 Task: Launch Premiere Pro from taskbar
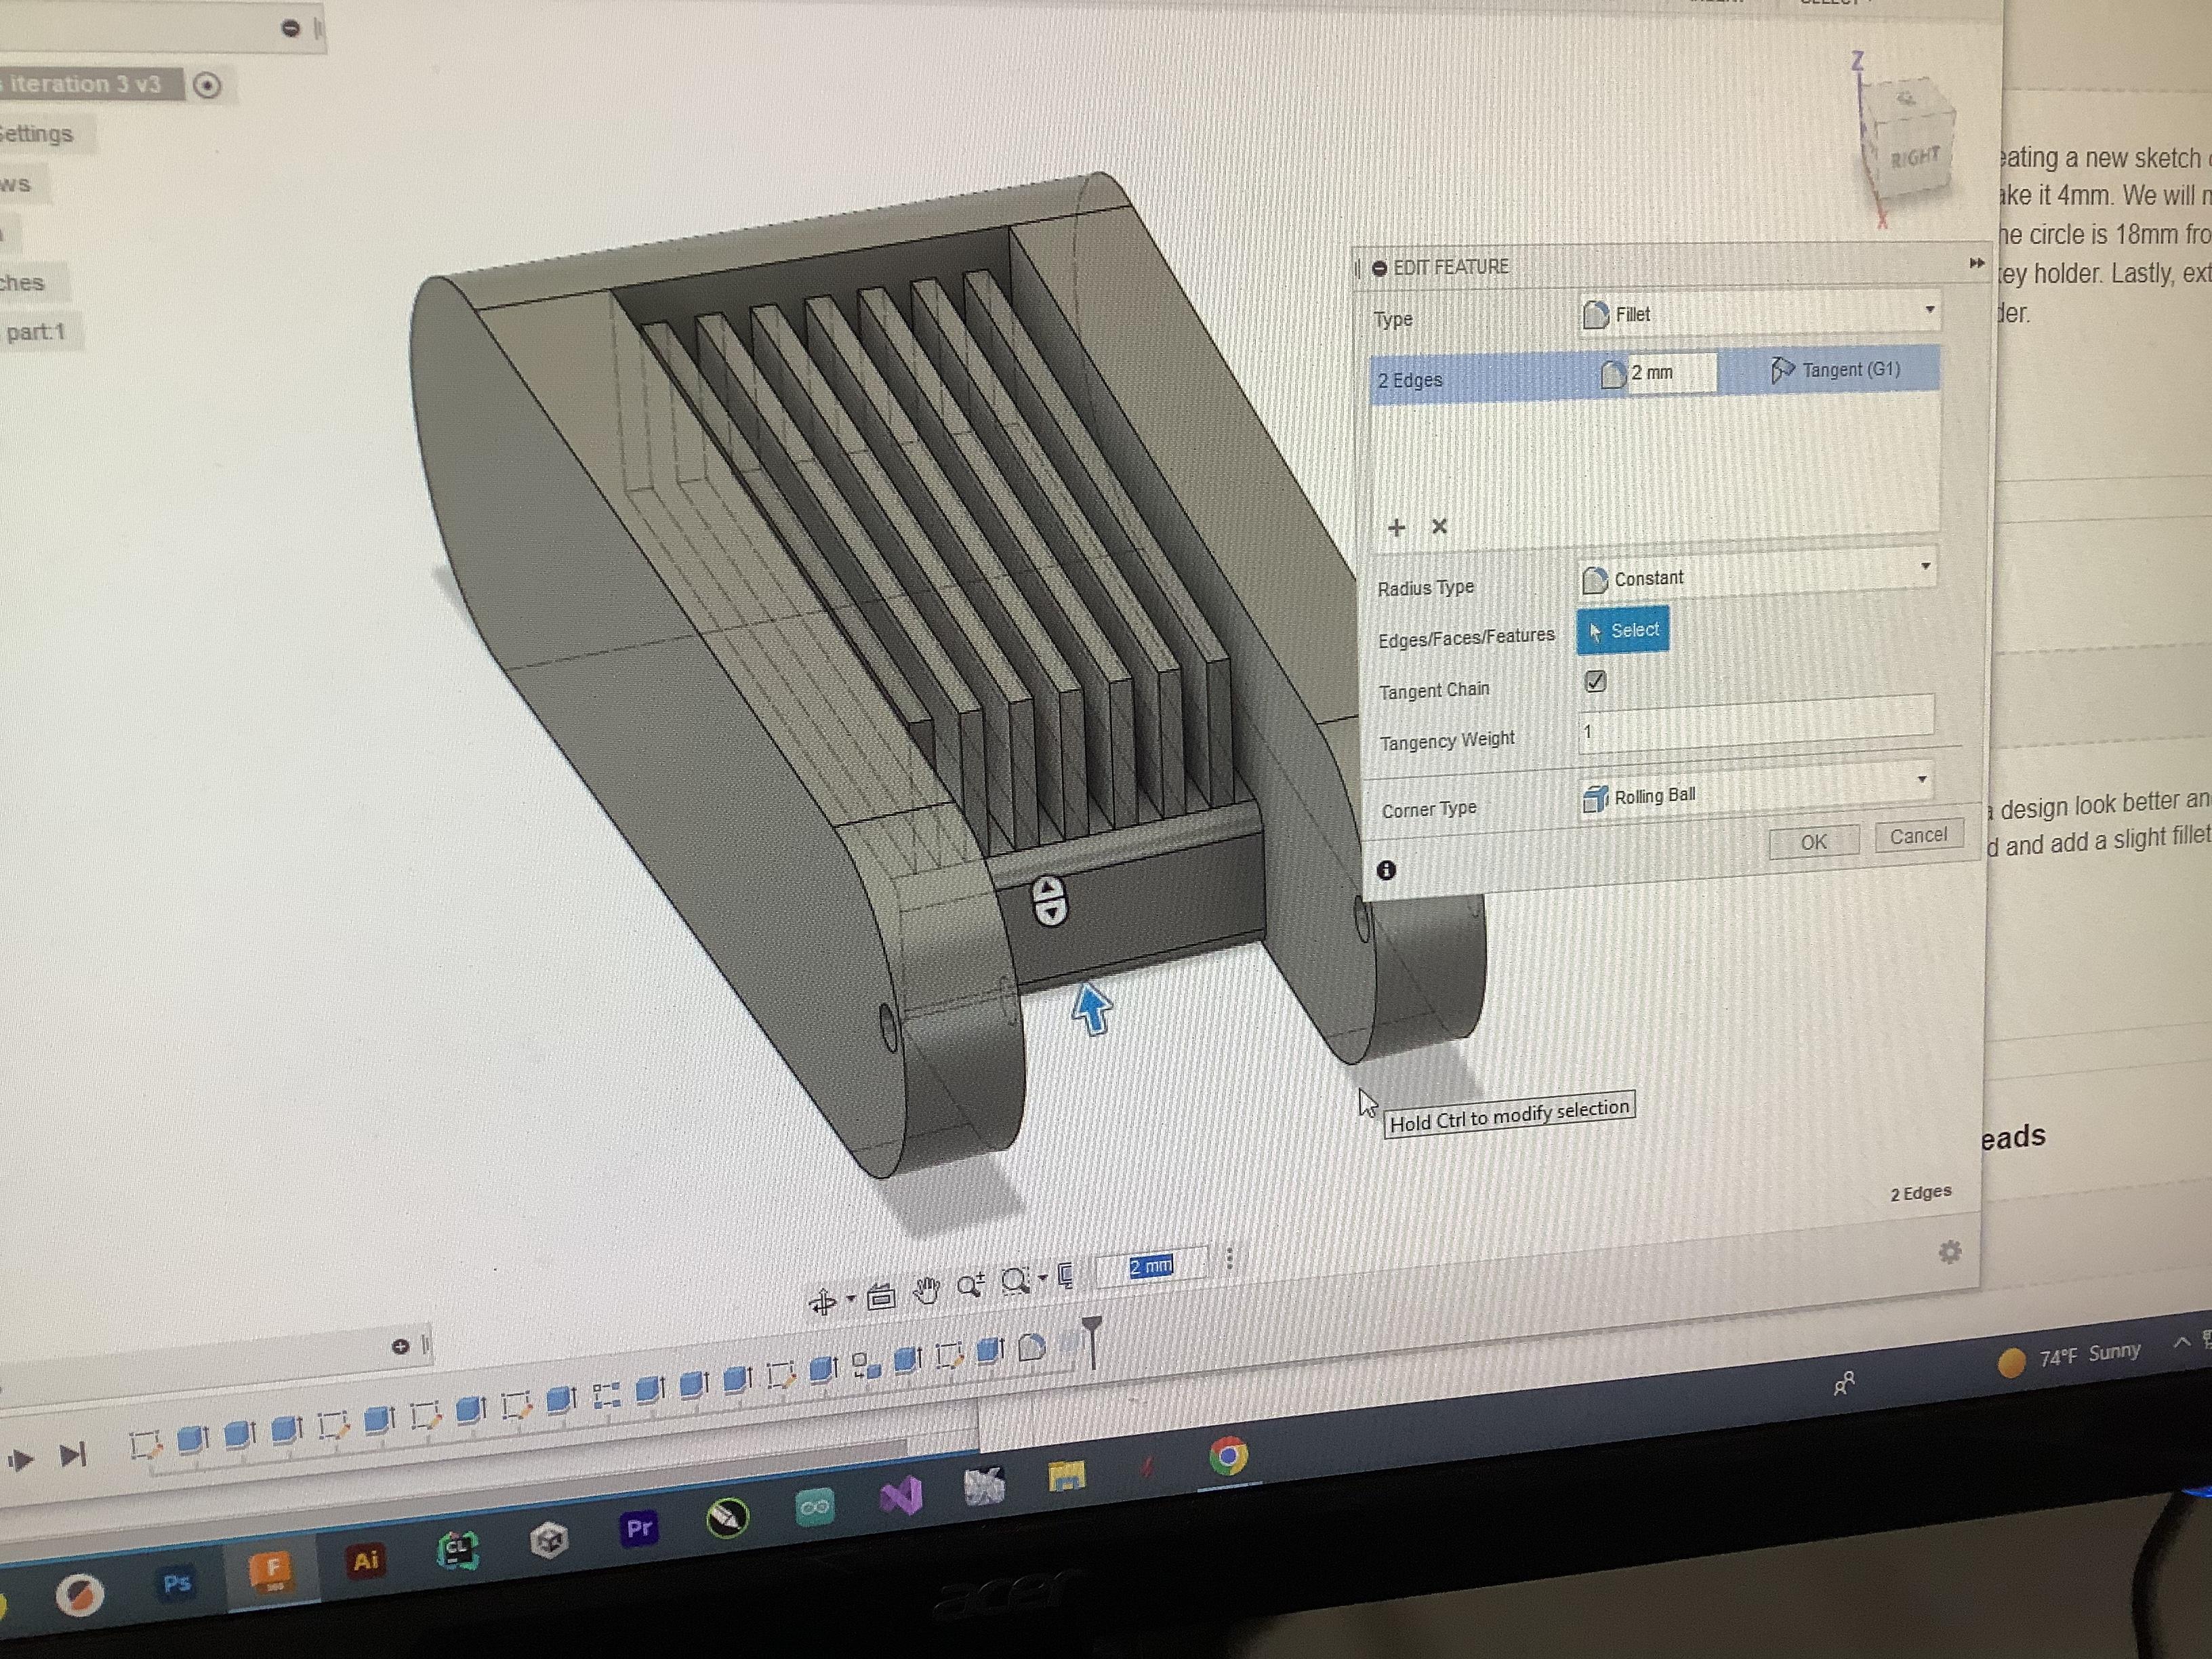pos(639,1528)
